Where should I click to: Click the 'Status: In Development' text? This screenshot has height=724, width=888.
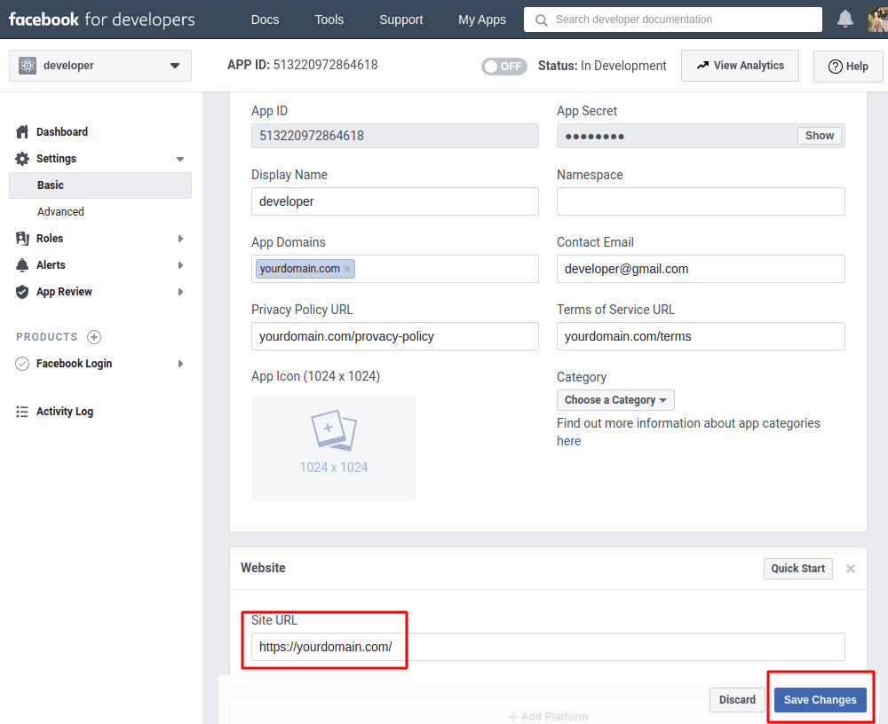[x=602, y=66]
